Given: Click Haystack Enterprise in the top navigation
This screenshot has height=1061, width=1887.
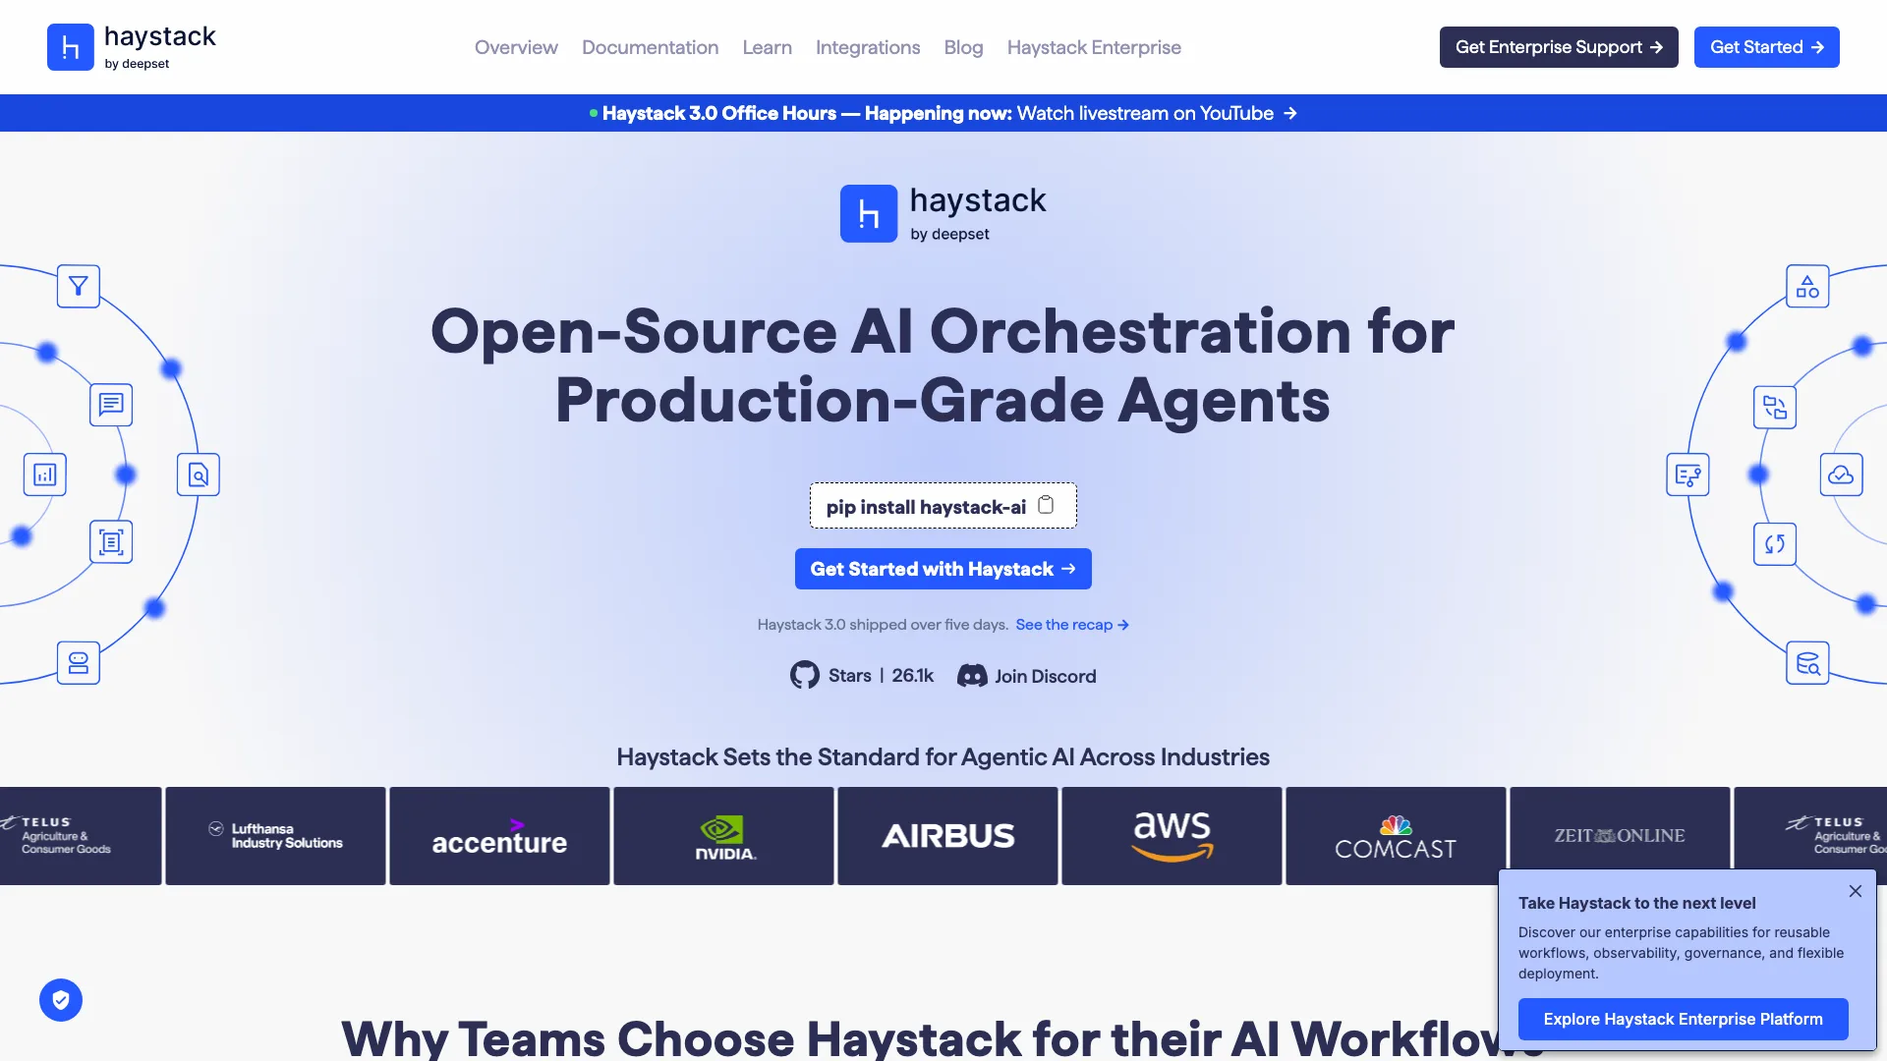Looking at the screenshot, I should pyautogui.click(x=1094, y=47).
